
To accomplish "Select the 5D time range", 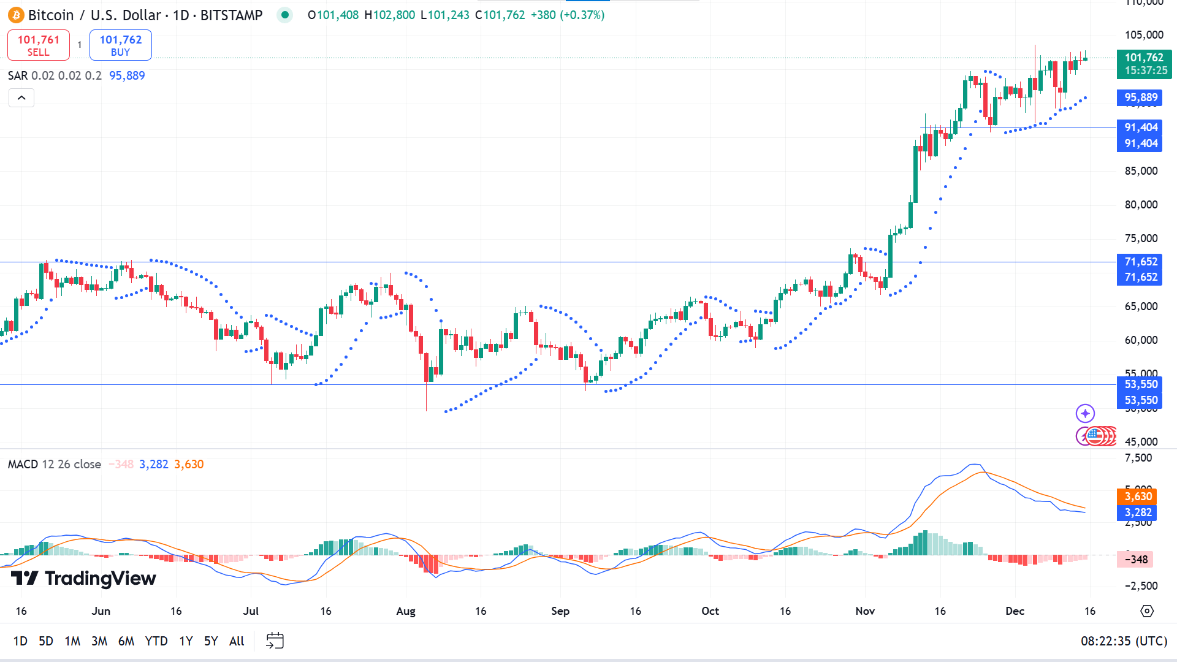I will click(x=46, y=641).
